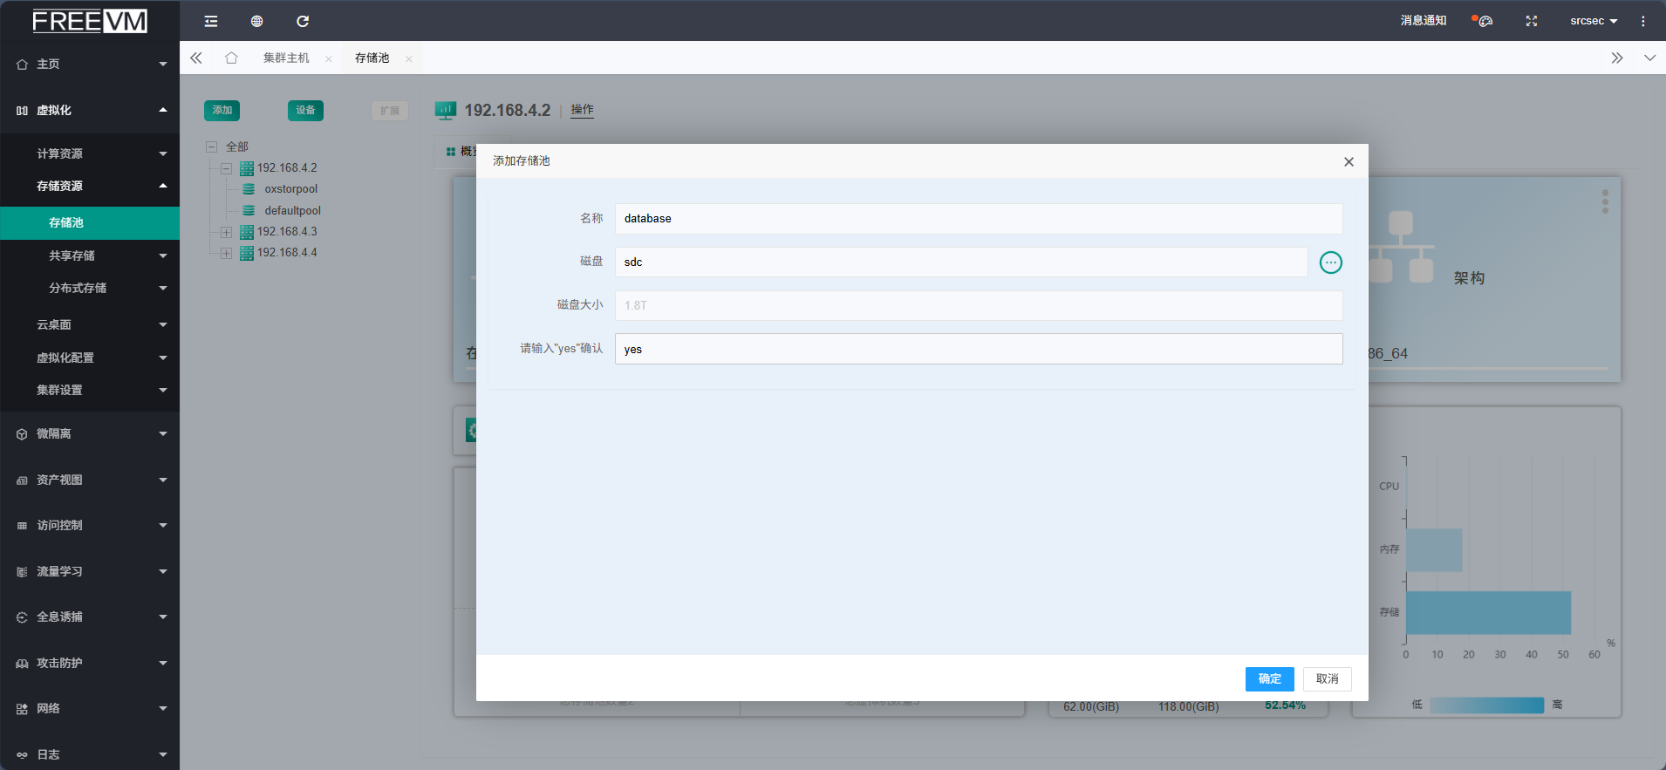Viewport: 1666px width, 770px height.
Task: Click the refresh icon in top bar
Action: (303, 21)
